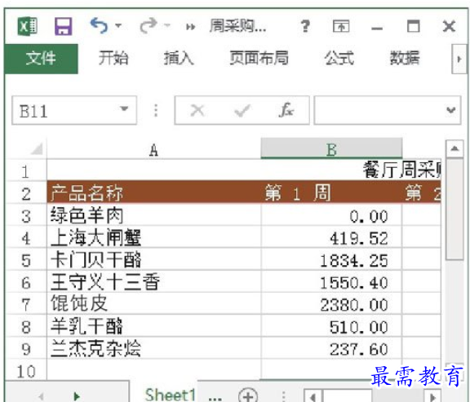This screenshot has width=470, height=402.
Task: Select cell 馄饨皮
Action: pos(153,304)
